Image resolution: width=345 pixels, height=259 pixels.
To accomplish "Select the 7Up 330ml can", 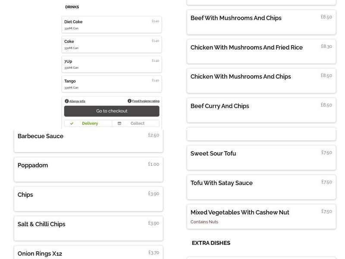I will [x=111, y=63].
